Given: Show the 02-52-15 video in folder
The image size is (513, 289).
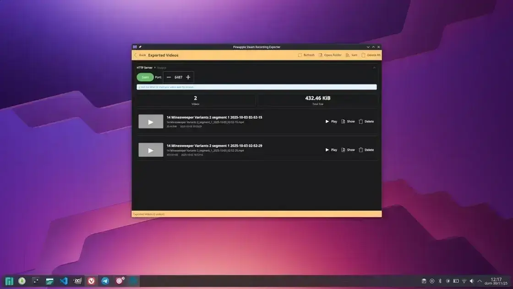Looking at the screenshot, I should (348, 122).
